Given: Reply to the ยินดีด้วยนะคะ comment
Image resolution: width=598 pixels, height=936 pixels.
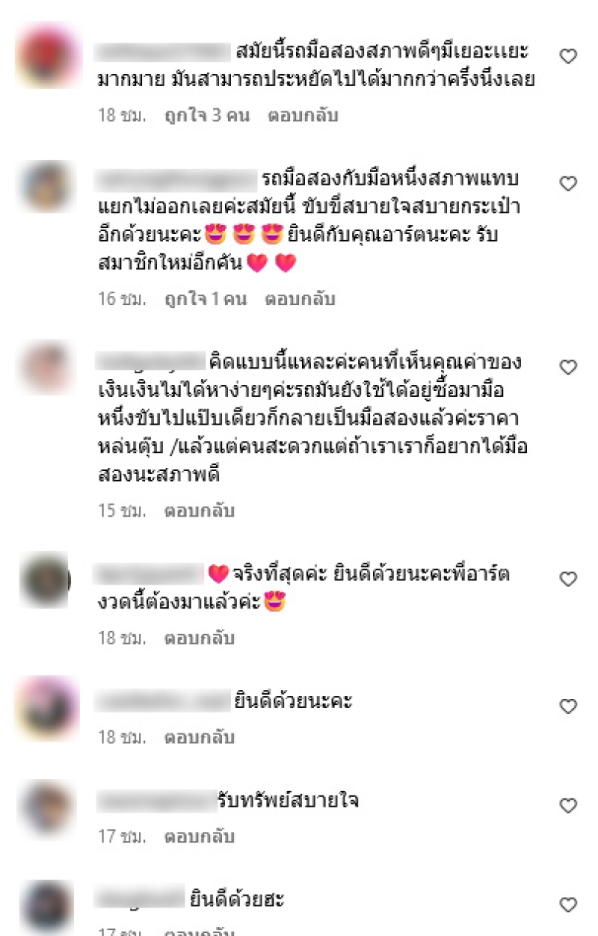Looking at the screenshot, I should 200,737.
